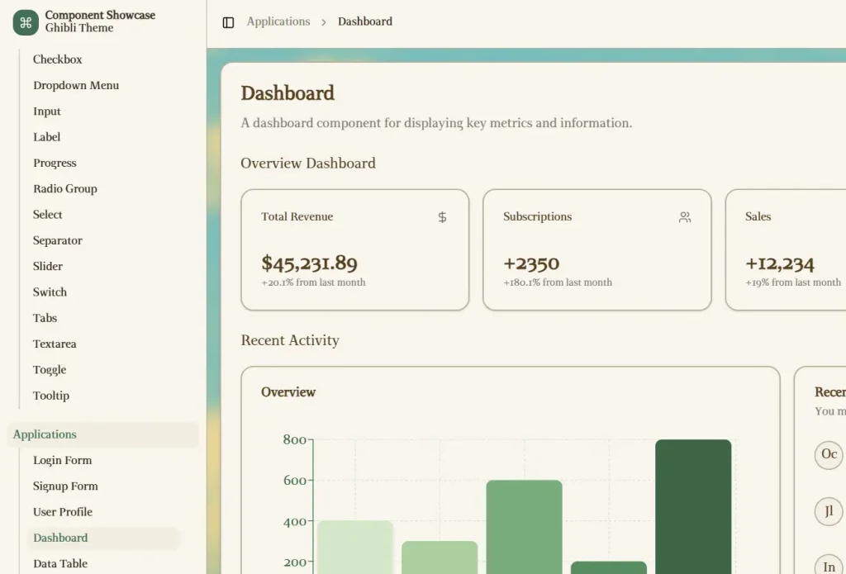Toggle the sidebar panel icon
The width and height of the screenshot is (846, 574).
pyautogui.click(x=229, y=22)
